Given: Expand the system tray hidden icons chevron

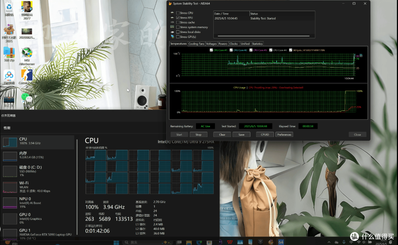Looking at the screenshot, I should coord(329,242).
